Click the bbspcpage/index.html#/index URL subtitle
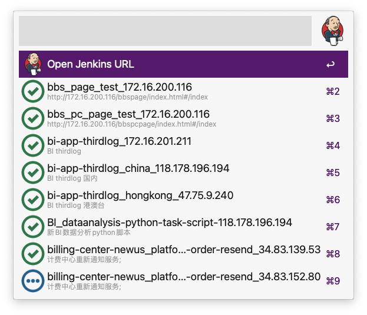Image resolution: width=367 pixels, height=315 pixels. pos(132,124)
